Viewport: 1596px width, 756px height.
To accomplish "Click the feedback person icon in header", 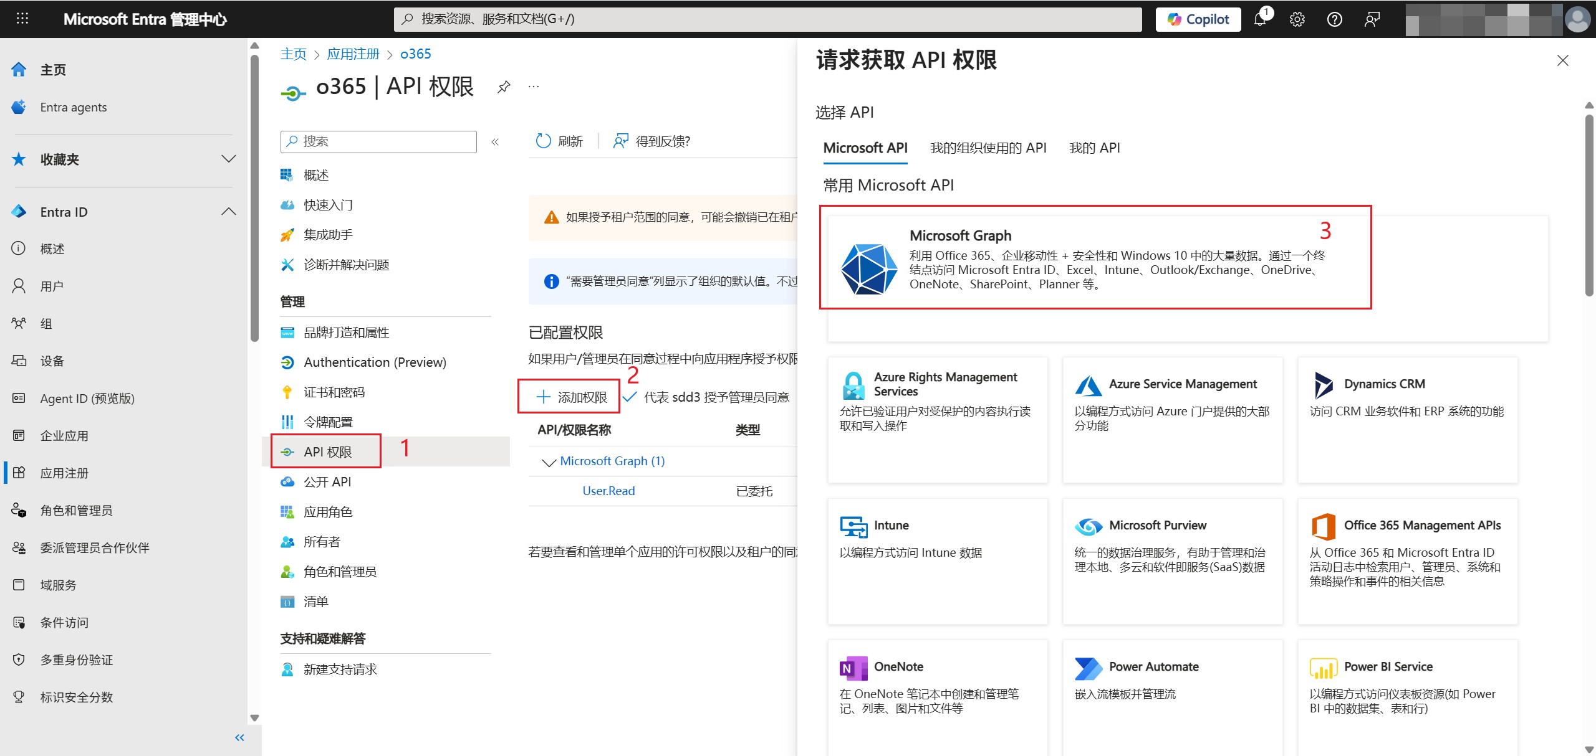I will (x=1372, y=19).
